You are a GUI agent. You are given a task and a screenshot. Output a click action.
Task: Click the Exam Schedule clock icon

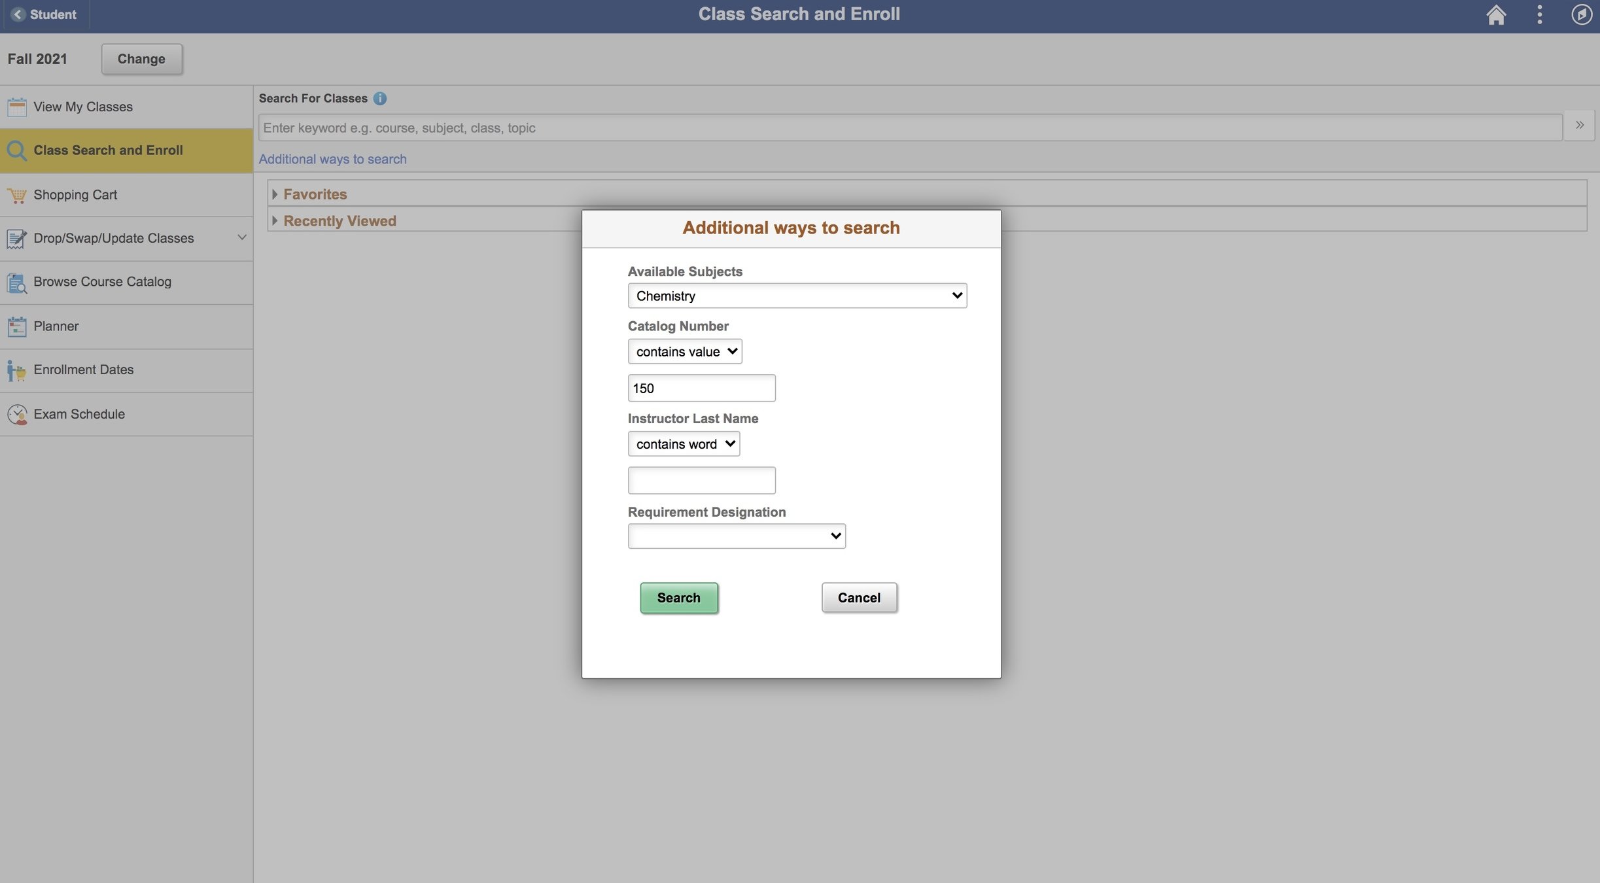click(17, 415)
